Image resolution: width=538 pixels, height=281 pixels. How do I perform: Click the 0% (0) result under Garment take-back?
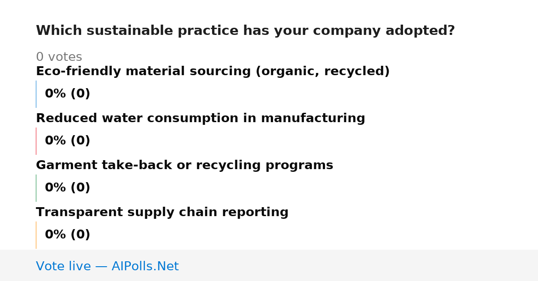point(67,188)
